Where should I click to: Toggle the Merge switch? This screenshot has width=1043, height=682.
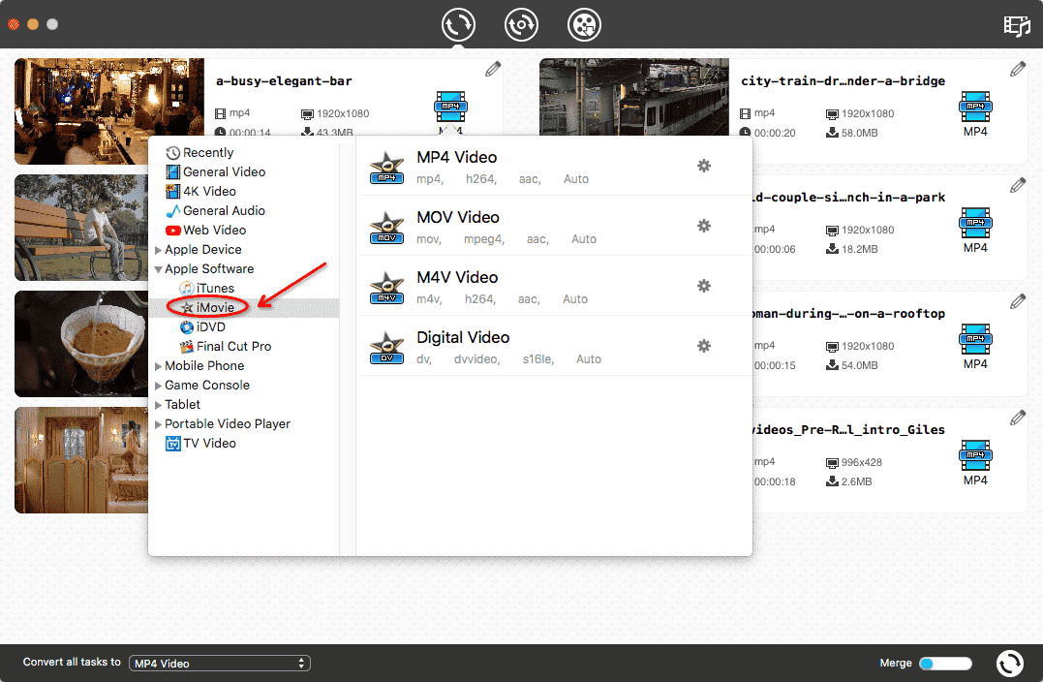point(944,664)
